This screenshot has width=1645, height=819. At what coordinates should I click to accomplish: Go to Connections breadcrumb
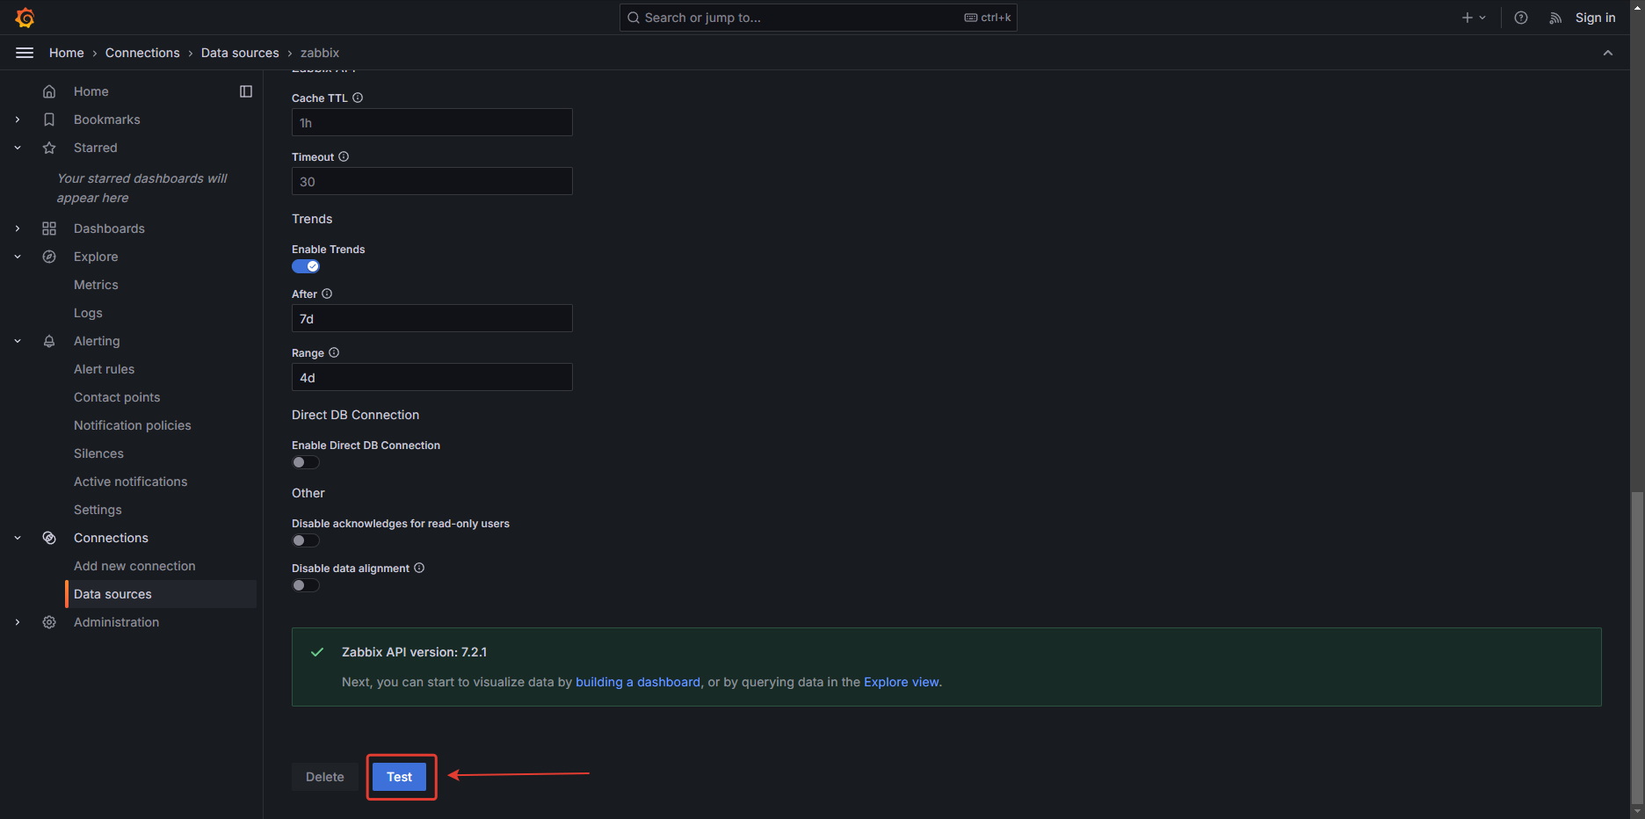(142, 53)
